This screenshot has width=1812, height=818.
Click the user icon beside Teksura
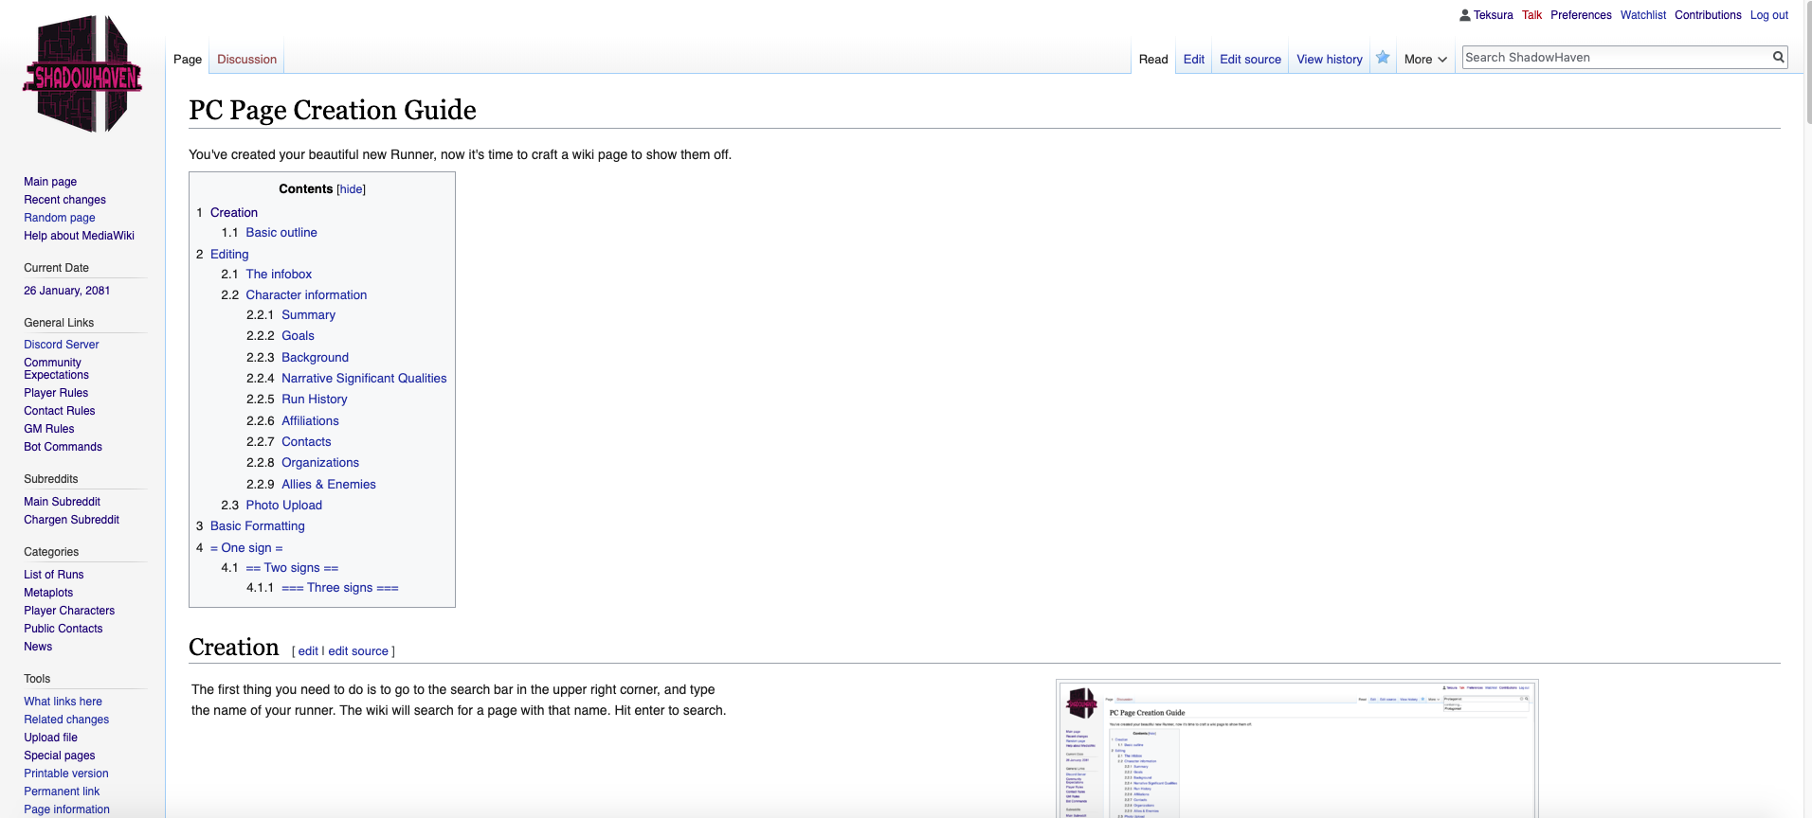coord(1464,15)
